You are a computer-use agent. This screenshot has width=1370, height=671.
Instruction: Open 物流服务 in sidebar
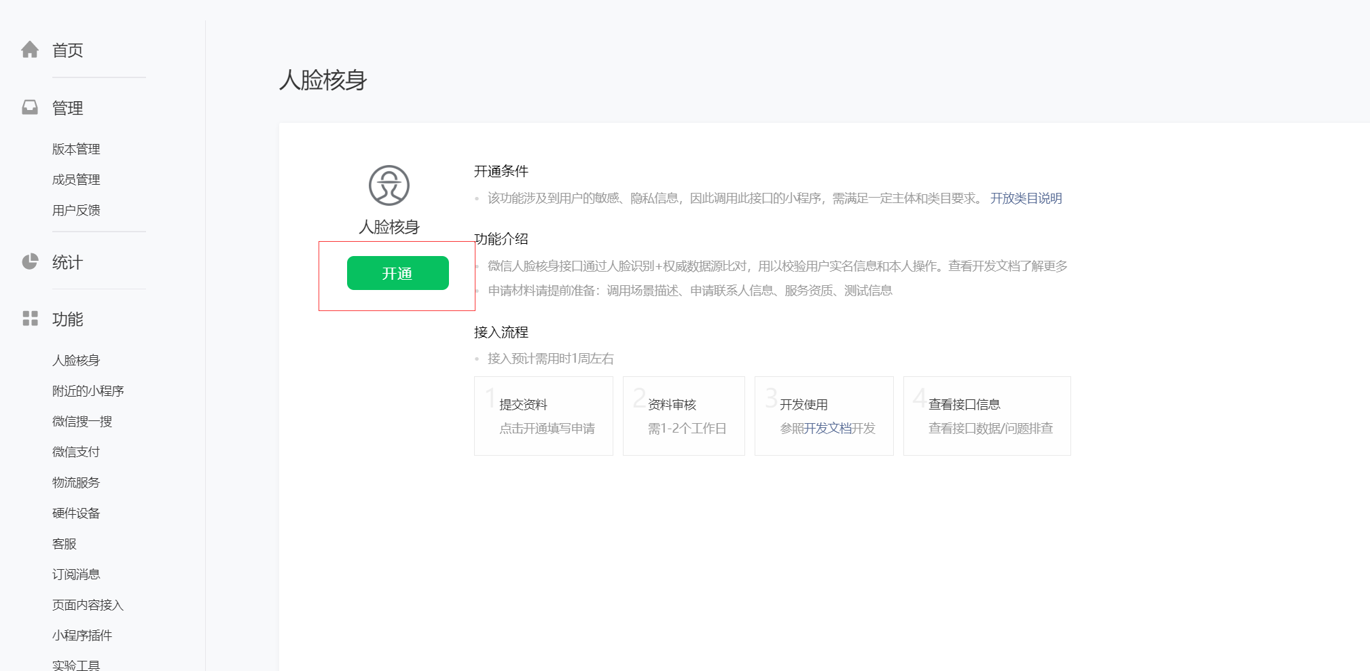(76, 482)
